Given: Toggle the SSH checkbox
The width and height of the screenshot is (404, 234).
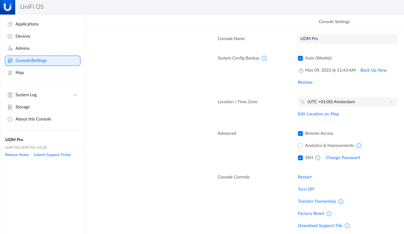Looking at the screenshot, I should (x=300, y=158).
